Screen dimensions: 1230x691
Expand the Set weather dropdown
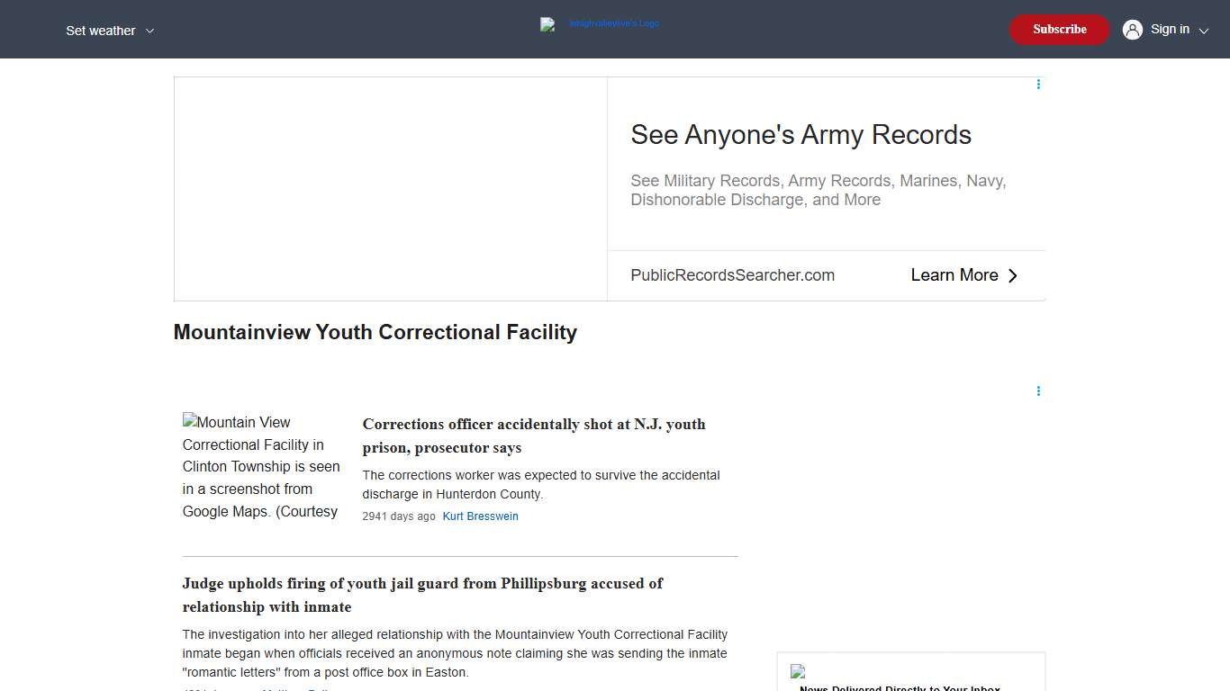pos(109,30)
